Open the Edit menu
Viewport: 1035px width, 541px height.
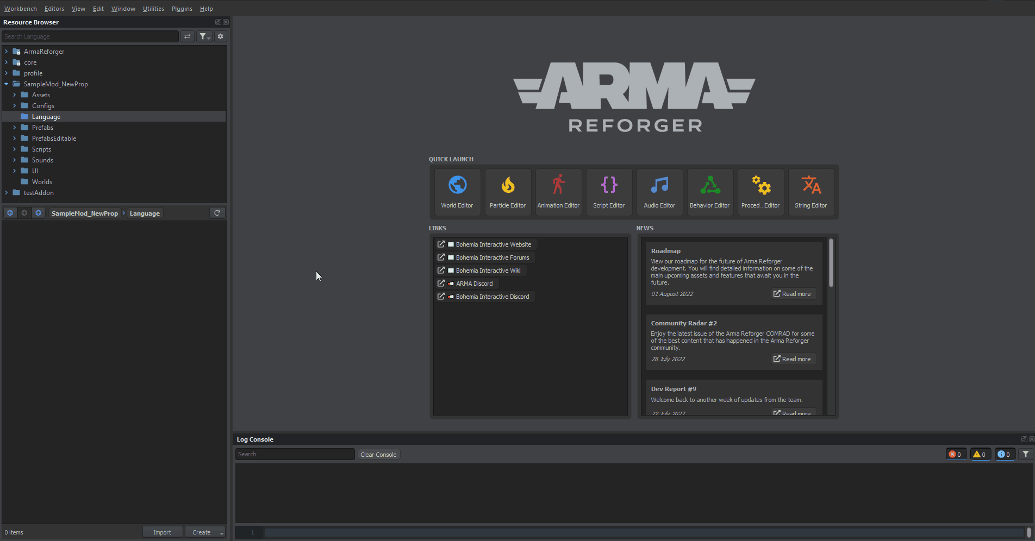click(98, 9)
